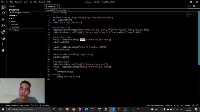Select mongo.py in the file tree
This screenshot has width=200, height=112.
click(16, 30)
